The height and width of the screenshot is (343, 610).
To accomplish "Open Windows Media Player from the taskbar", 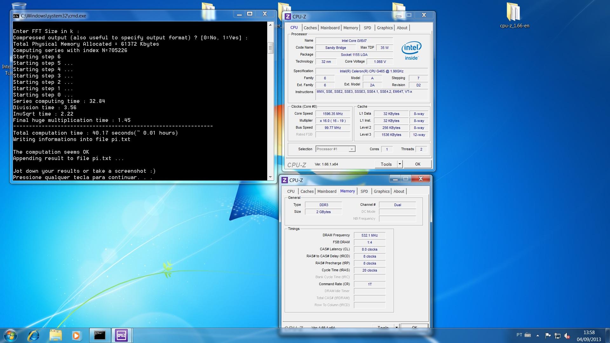I will 76,336.
